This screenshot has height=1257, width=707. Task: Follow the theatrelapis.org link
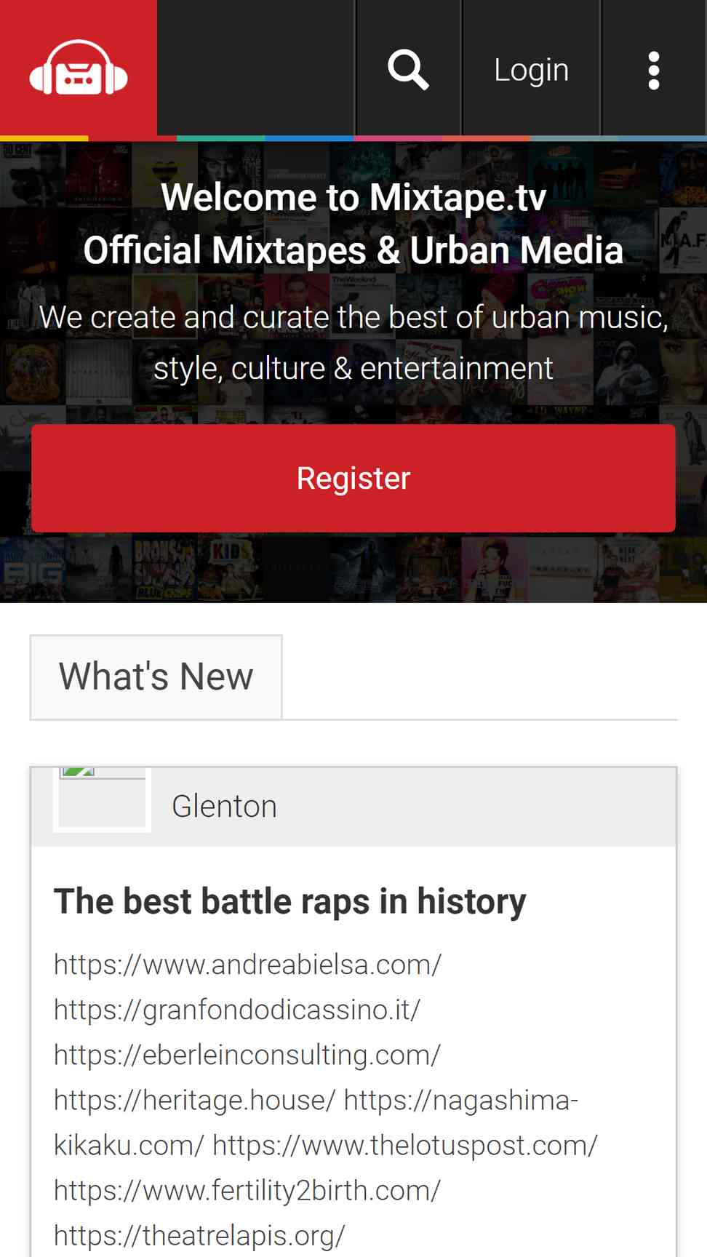coord(199,1236)
